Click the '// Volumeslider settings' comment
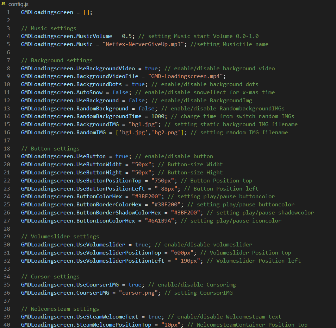 pos(60,237)
